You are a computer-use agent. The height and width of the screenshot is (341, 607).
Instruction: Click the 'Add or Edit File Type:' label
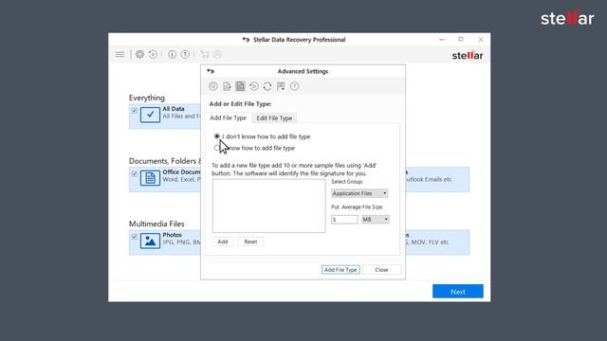(240, 104)
